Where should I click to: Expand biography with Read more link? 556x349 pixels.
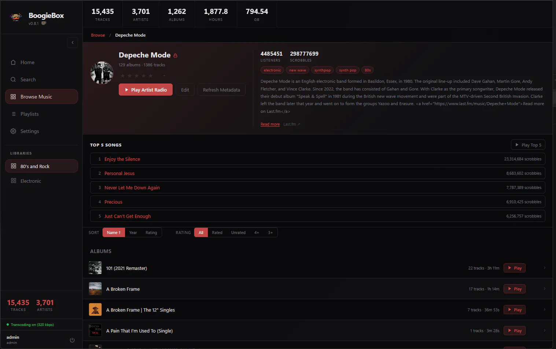point(270,124)
